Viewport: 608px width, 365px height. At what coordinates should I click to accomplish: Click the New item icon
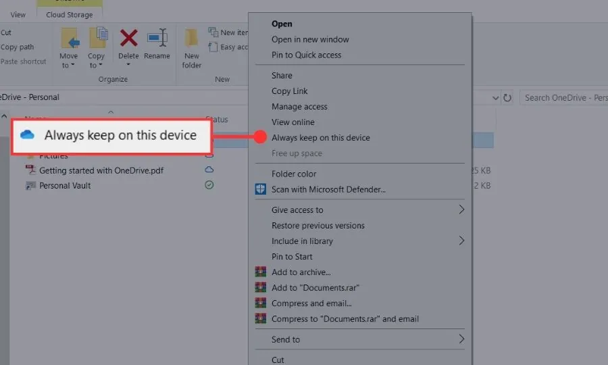point(213,32)
